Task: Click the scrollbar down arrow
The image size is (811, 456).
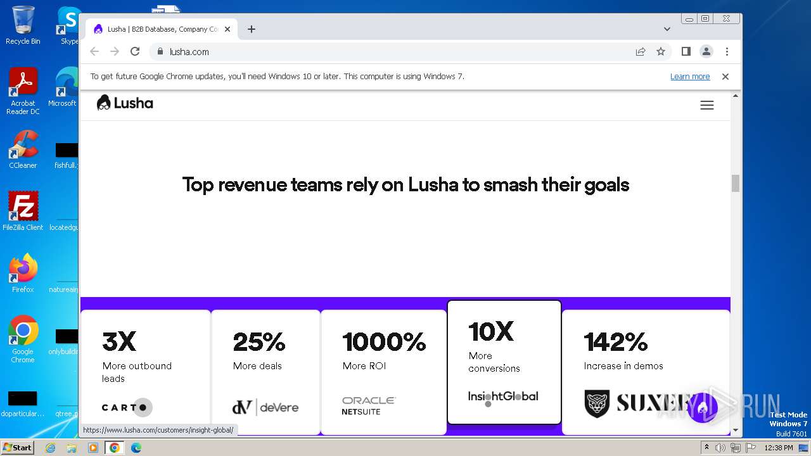Action: 736,430
